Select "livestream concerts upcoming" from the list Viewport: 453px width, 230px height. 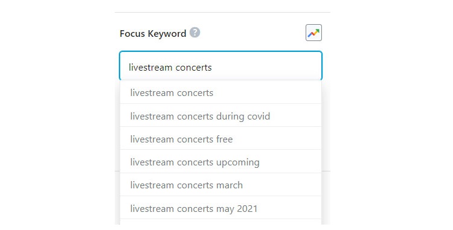tap(220, 162)
